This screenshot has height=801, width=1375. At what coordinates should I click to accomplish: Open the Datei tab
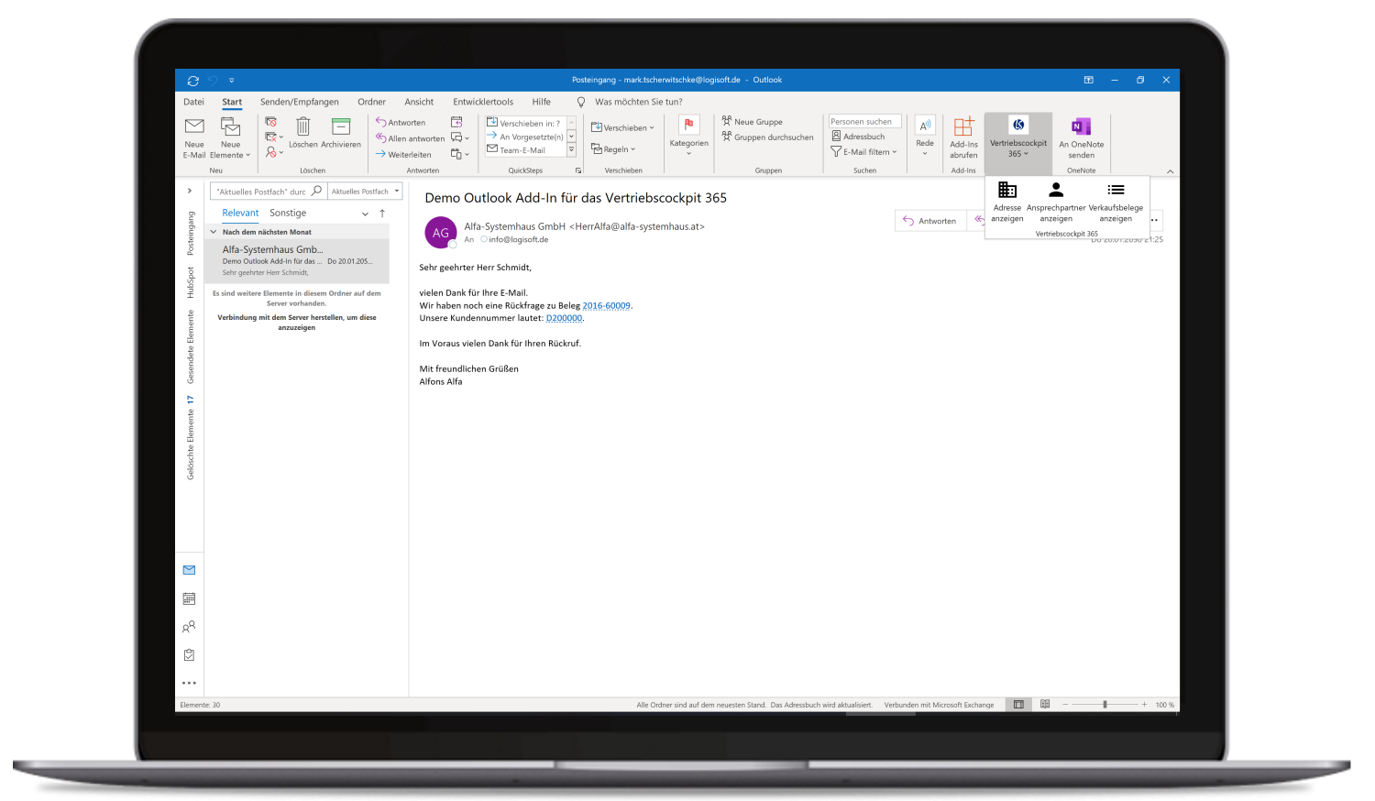click(194, 102)
